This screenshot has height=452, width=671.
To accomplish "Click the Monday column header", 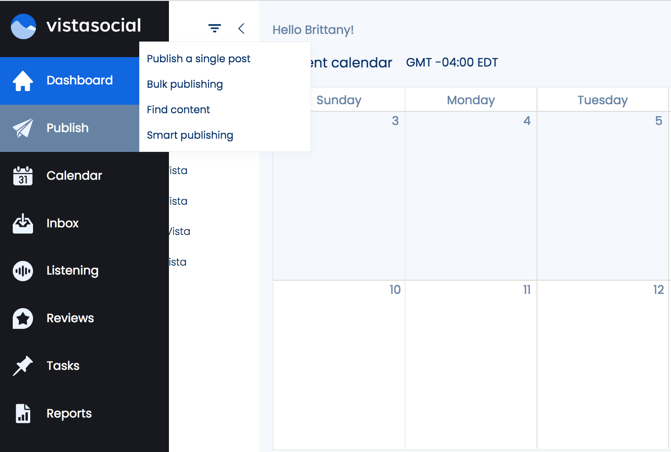I will coord(470,100).
